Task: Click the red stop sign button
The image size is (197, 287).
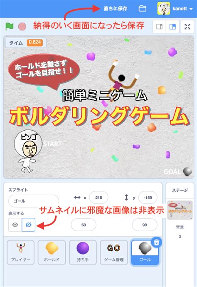Action: 22,27
